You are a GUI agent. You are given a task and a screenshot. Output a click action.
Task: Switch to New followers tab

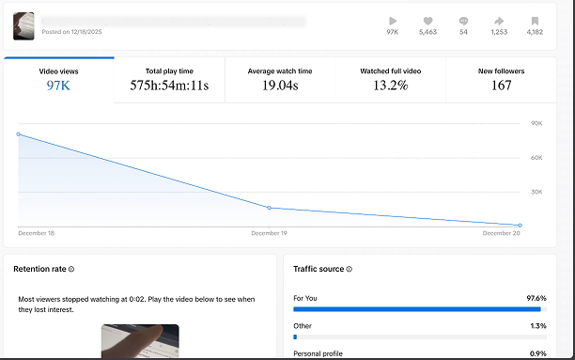502,80
